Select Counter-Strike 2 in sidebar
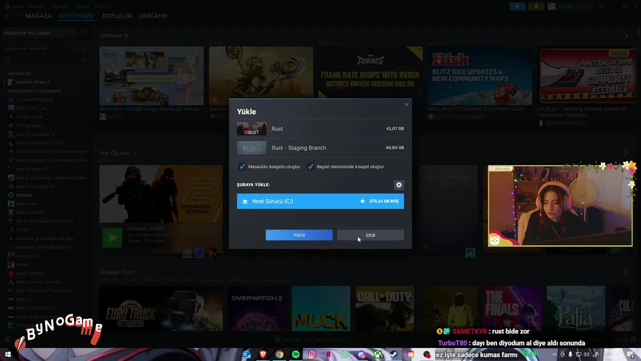The height and width of the screenshot is (361, 641). (33, 82)
